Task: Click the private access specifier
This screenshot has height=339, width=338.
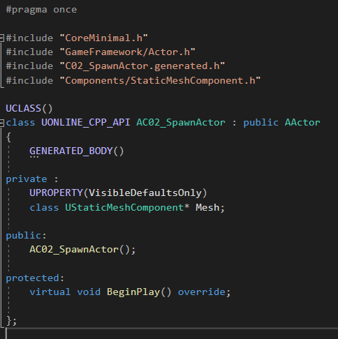Action: click(x=27, y=179)
